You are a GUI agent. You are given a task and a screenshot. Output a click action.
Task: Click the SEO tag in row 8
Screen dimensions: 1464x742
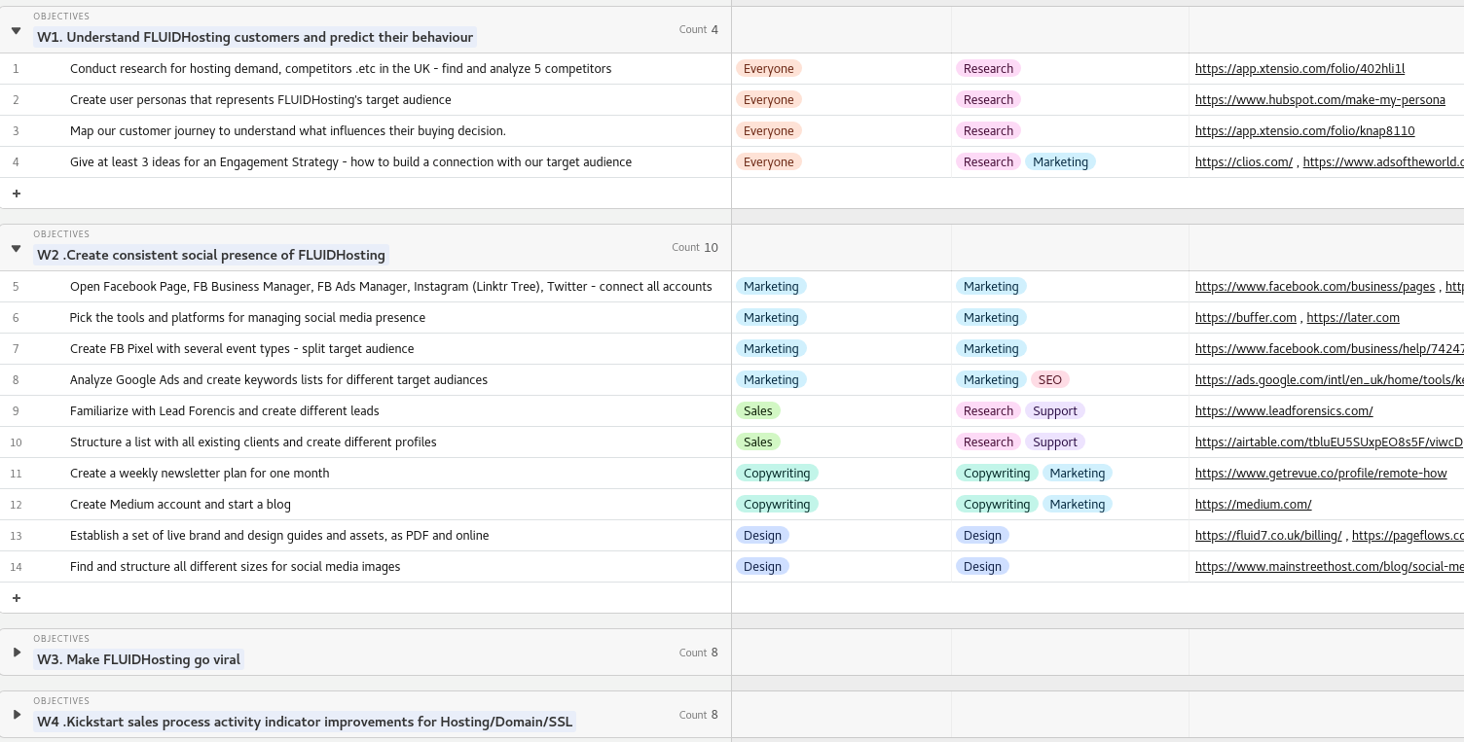pos(1050,379)
